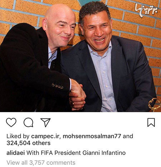View the list of 324,504 others who liked
Image resolution: width=161 pixels, height=167 pixels.
pyautogui.click(x=29, y=143)
